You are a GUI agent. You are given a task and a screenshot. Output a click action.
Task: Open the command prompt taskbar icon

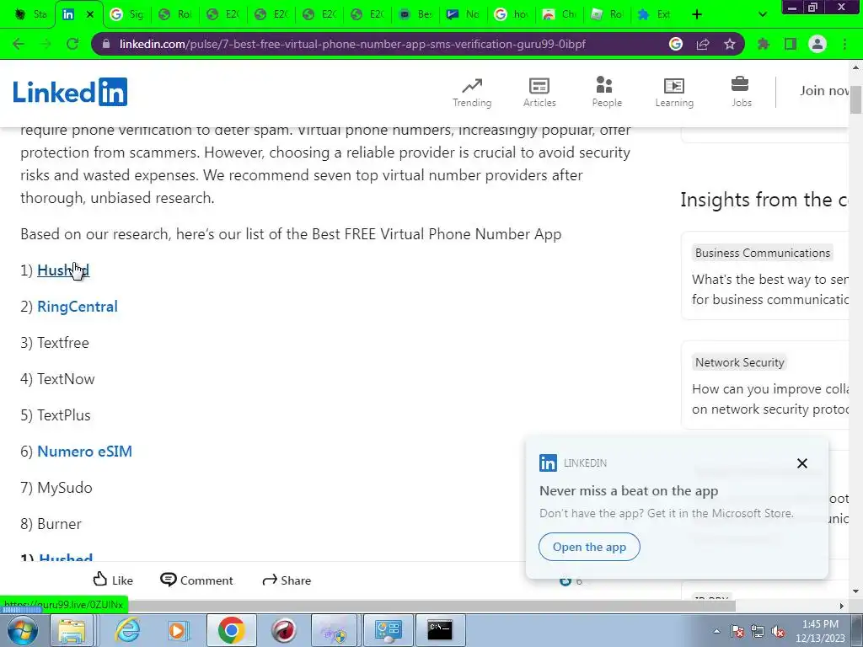[x=440, y=630]
